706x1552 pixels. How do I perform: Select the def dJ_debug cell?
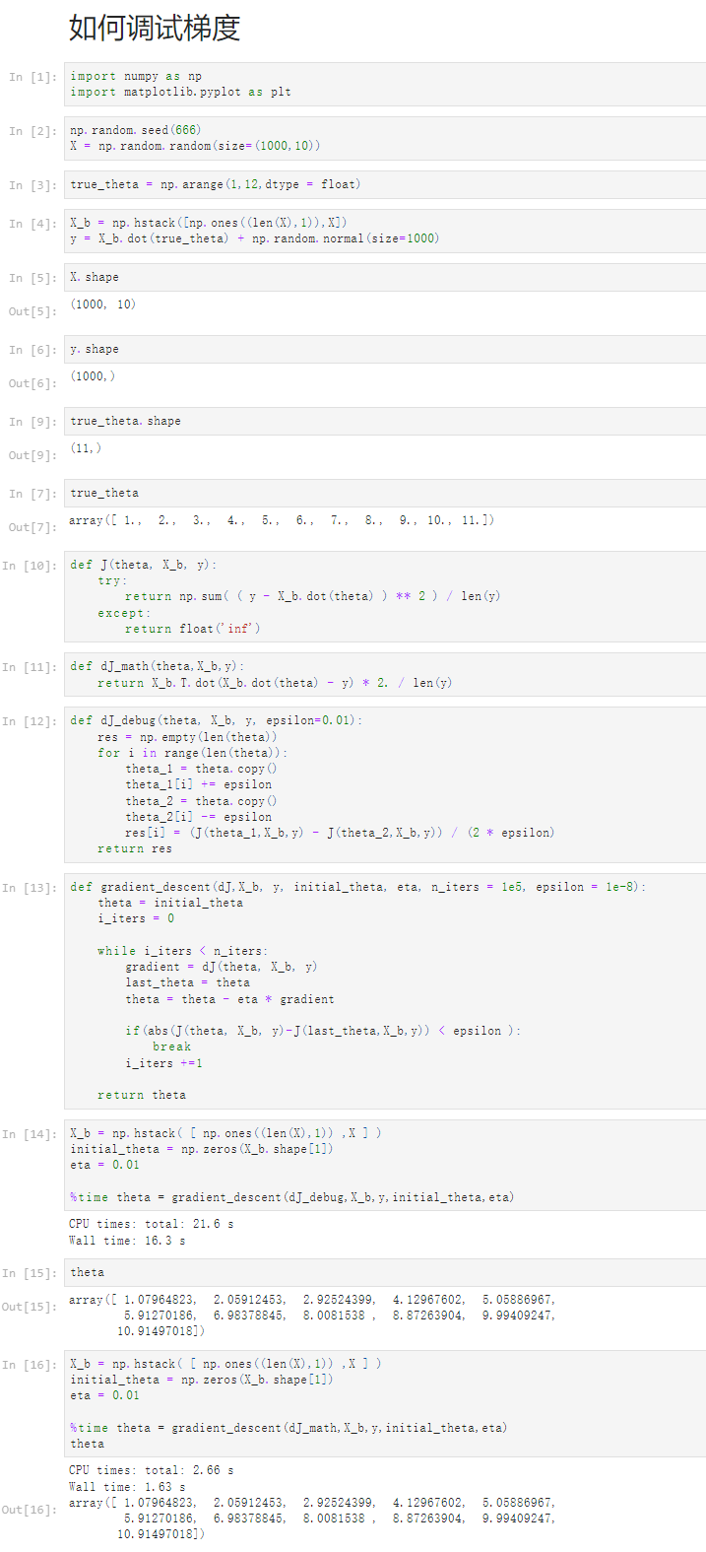click(x=385, y=784)
